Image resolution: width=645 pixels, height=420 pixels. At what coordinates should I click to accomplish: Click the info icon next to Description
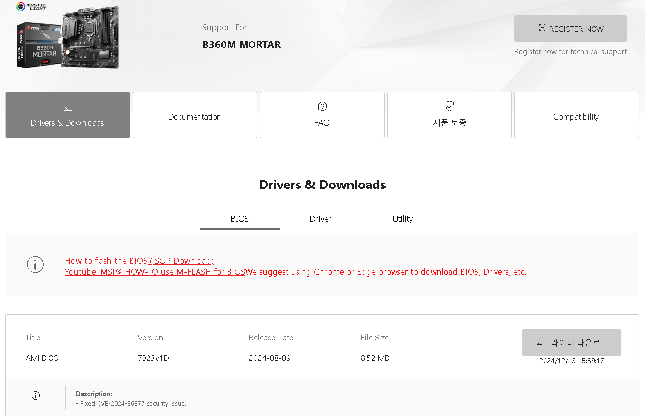[36, 395]
